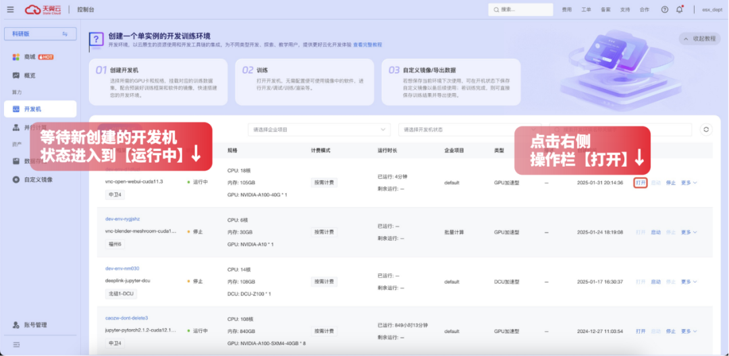Click 按需计费 in the dev-env-nm030 row
The image size is (729, 356).
324,282
